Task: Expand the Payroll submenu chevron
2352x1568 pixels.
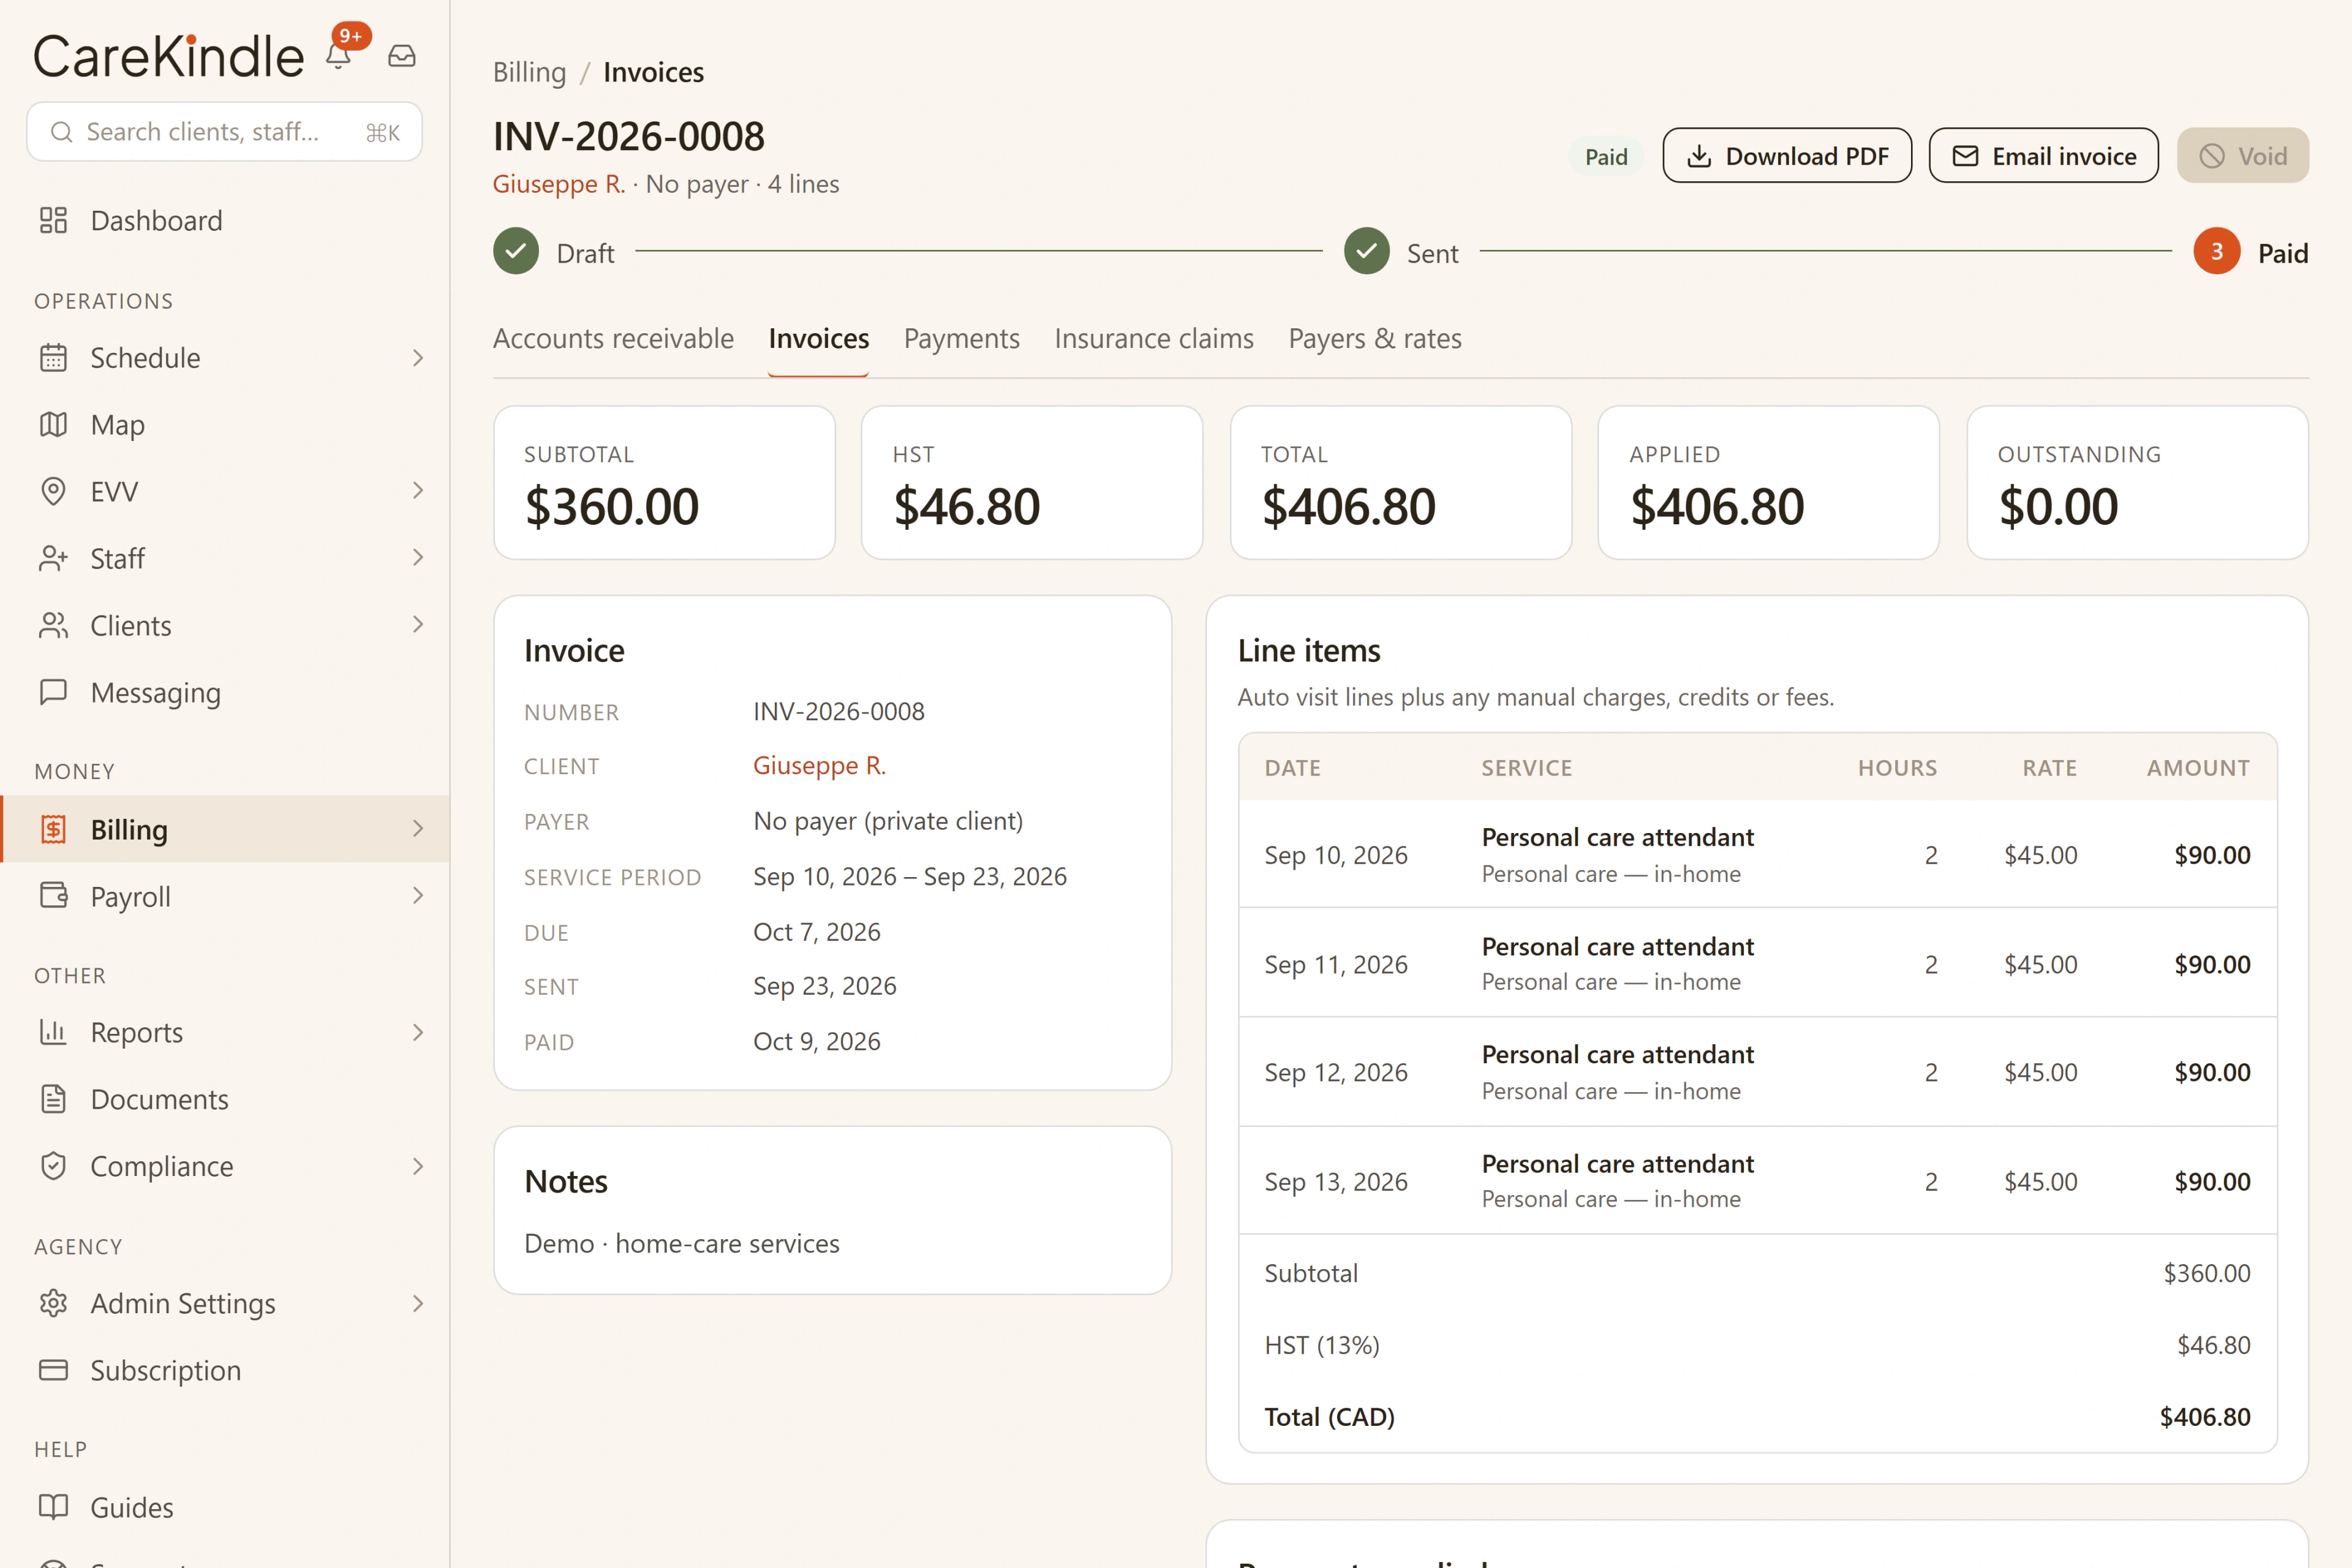Action: click(x=418, y=895)
